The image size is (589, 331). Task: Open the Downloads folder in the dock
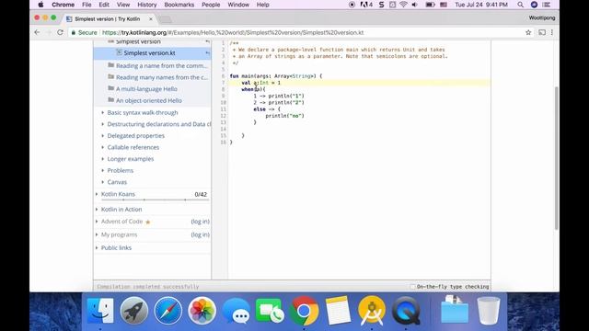click(455, 310)
